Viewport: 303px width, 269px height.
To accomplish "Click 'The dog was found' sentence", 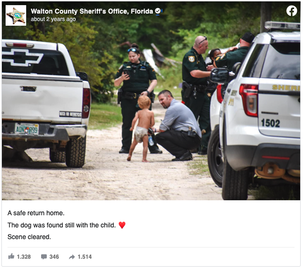I will coord(61,225).
